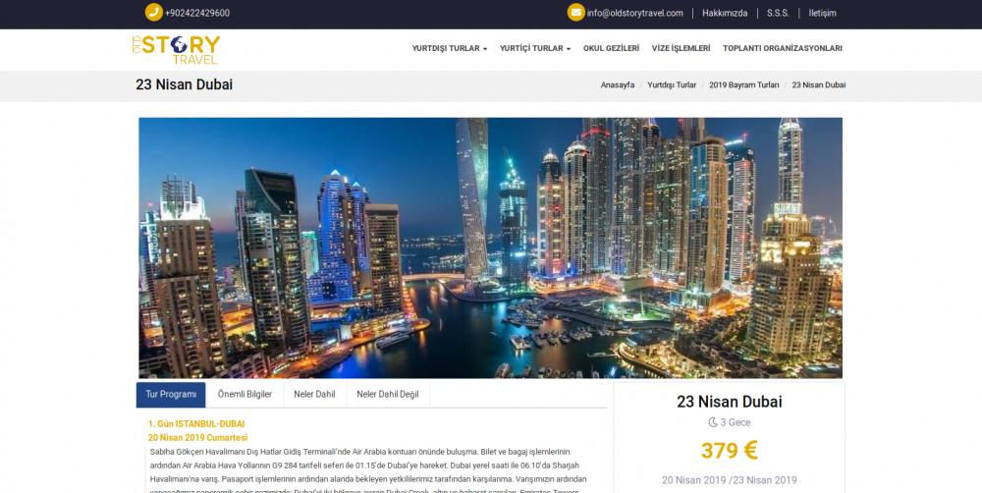Screen dimensions: 982x493
Task: Click the Dubai skyline banner image
Action: coord(490,248)
